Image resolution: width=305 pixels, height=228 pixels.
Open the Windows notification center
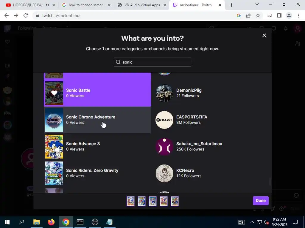(295, 222)
